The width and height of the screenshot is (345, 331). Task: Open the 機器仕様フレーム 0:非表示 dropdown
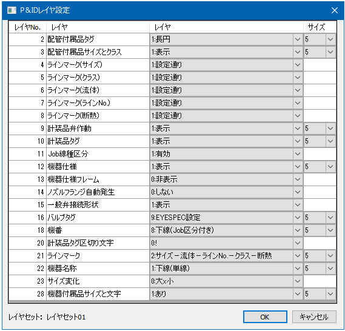pos(298,179)
